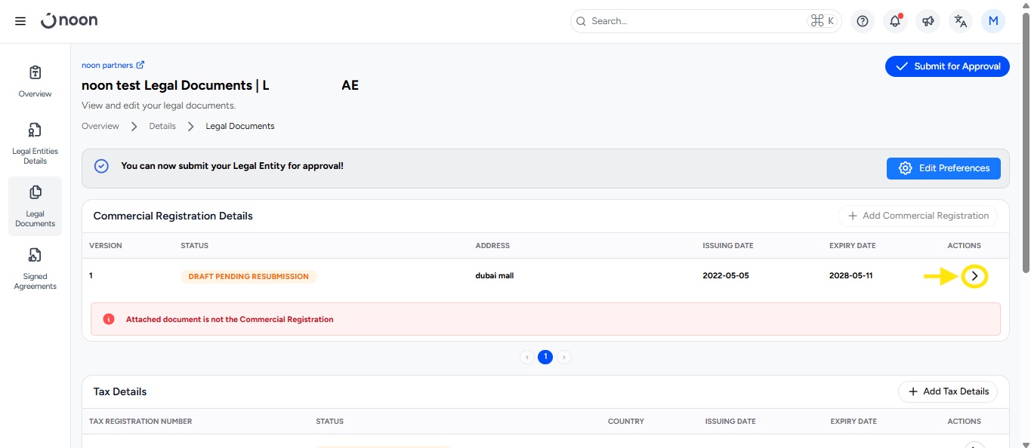Click the Add Tax Details button
The height and width of the screenshot is (448, 1031).
point(947,391)
